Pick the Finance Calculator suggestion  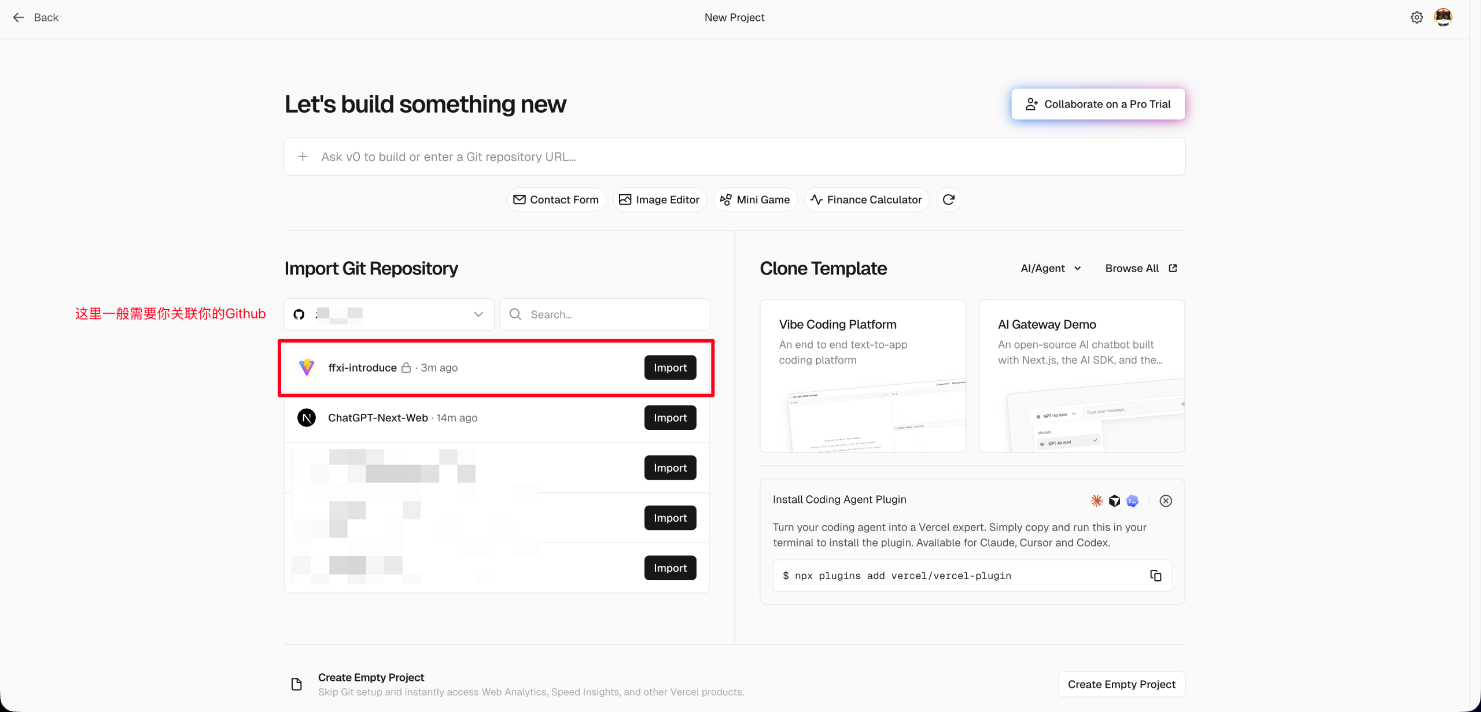(866, 199)
